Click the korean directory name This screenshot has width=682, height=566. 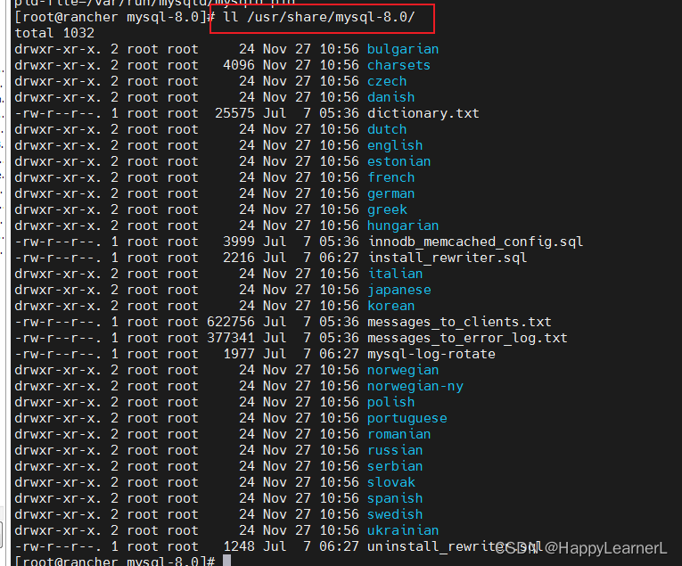pyautogui.click(x=391, y=306)
